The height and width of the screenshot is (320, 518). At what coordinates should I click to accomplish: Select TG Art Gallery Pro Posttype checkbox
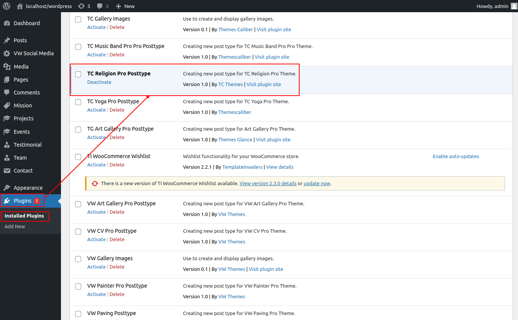click(78, 130)
